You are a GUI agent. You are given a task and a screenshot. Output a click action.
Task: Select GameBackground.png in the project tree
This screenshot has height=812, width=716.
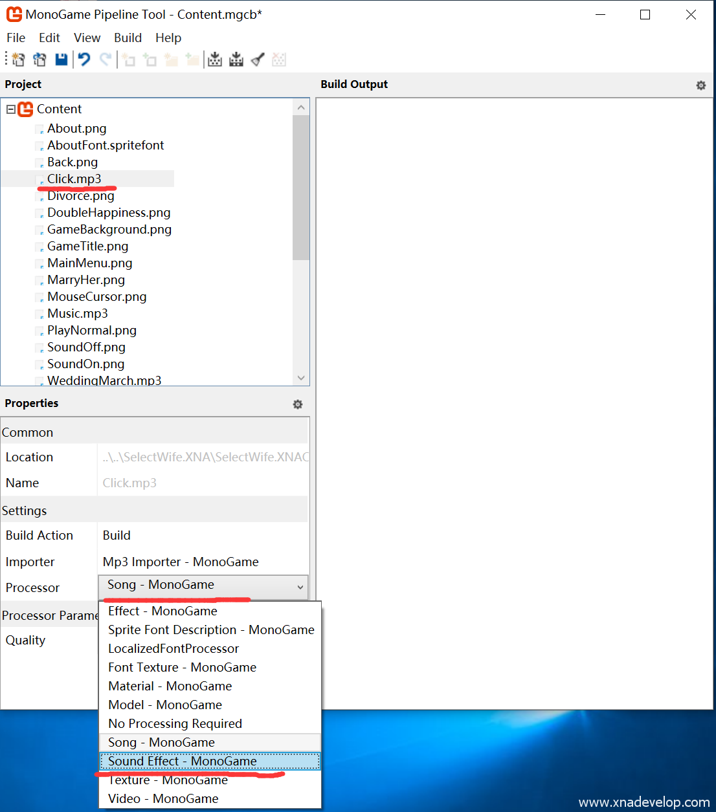click(109, 230)
